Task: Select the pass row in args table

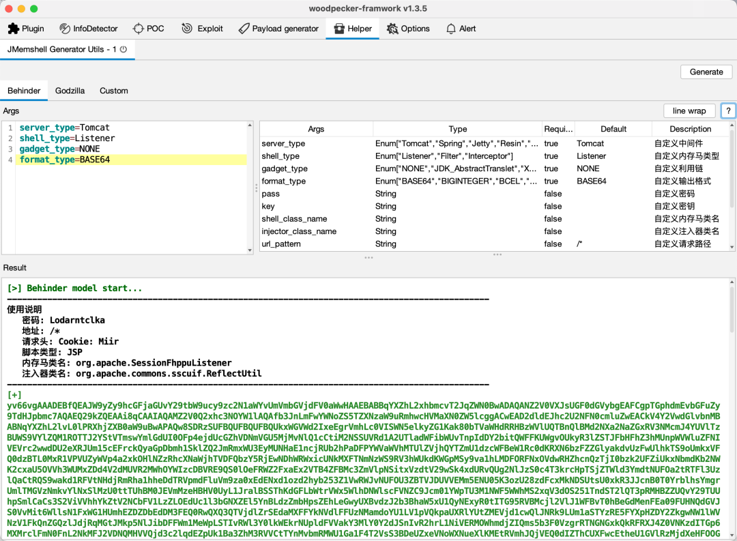Action: click(494, 194)
